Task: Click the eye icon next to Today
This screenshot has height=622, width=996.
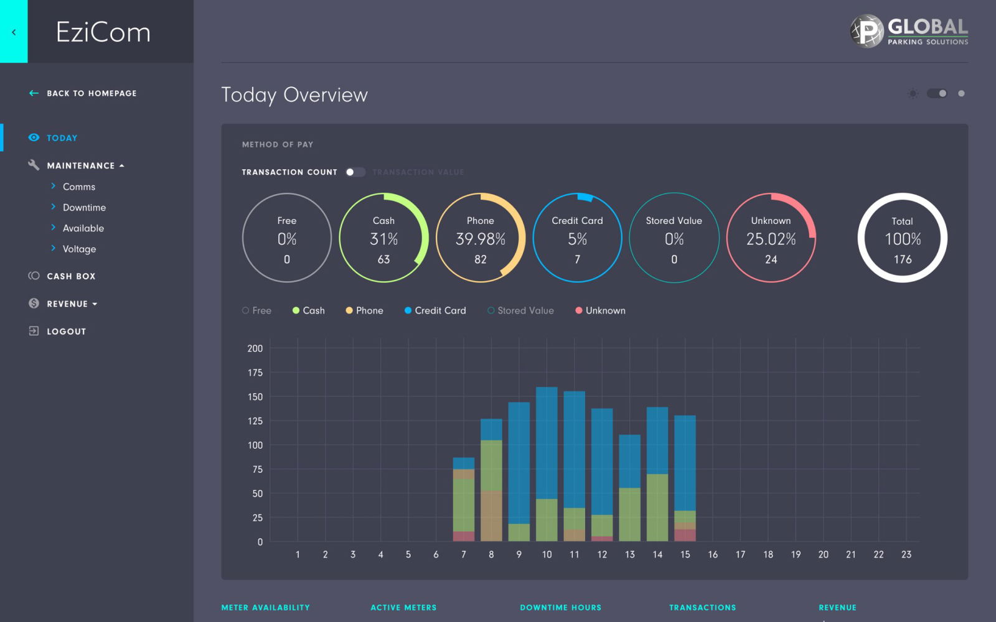Action: (x=34, y=137)
